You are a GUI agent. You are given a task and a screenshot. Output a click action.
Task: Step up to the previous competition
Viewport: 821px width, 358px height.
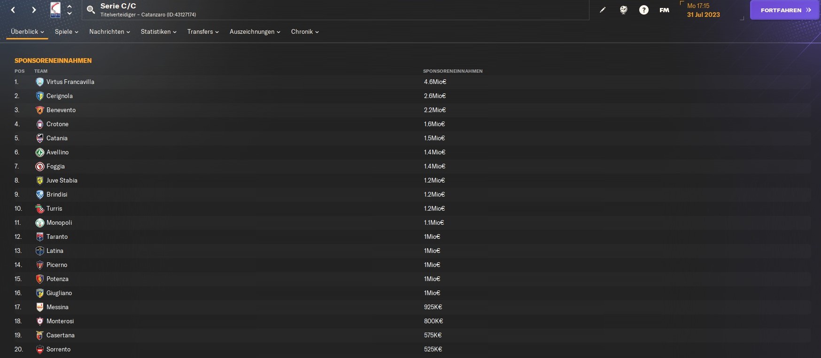[70, 6]
